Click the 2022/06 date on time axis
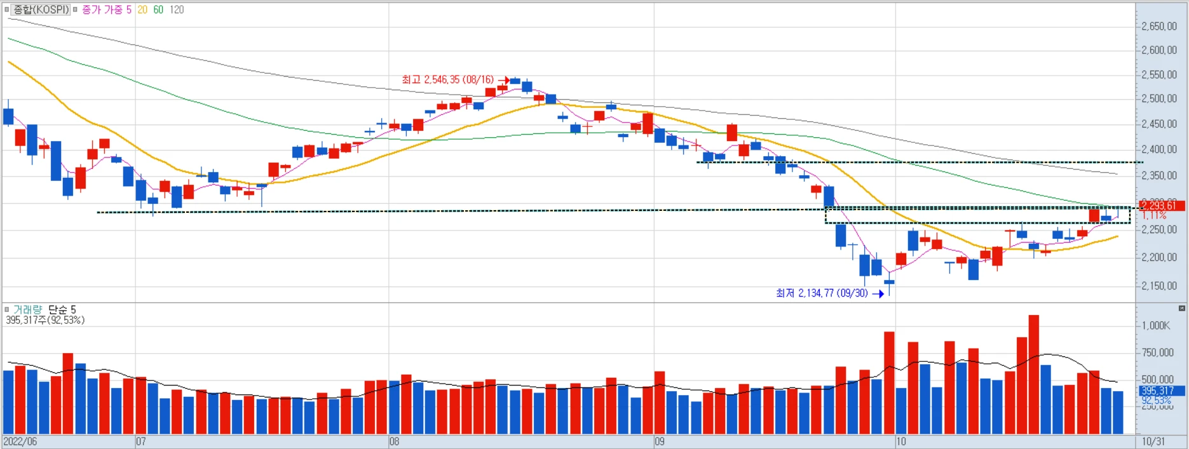This screenshot has height=449, width=1189. (20, 441)
